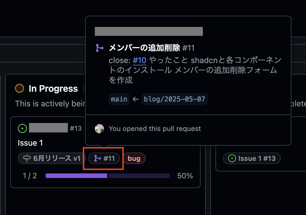Open the 6月リリース v1 milestone badge
Viewport: 306px width, 215px height.
click(x=52, y=158)
